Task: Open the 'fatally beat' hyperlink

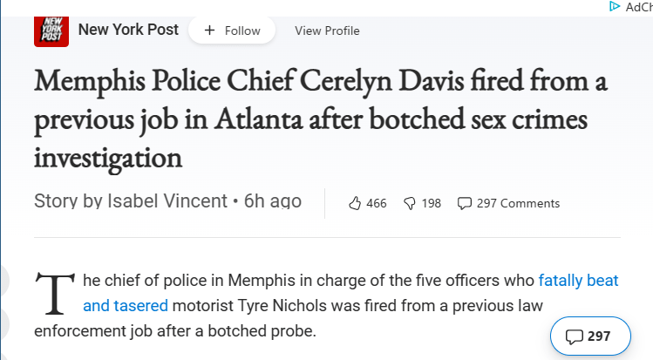Action: coord(578,281)
